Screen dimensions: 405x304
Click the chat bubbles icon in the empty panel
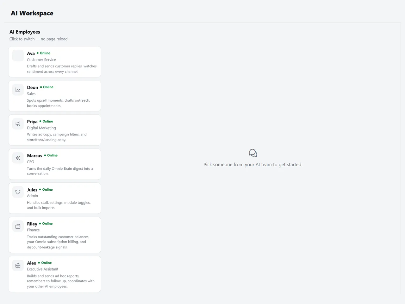tap(253, 153)
